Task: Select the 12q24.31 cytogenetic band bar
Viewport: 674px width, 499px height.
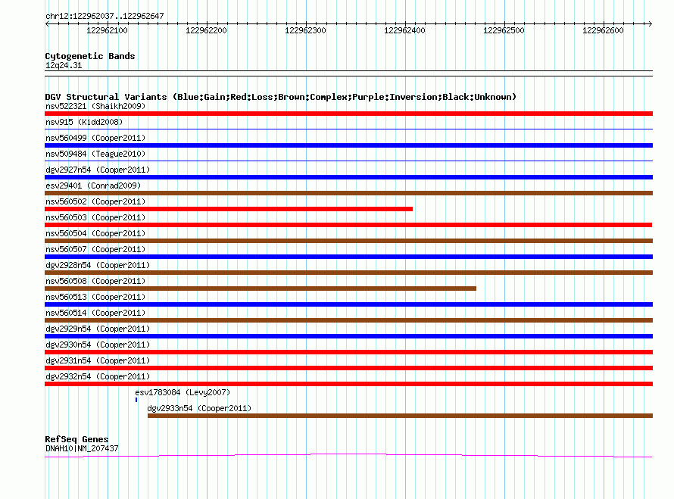Action: click(x=348, y=73)
